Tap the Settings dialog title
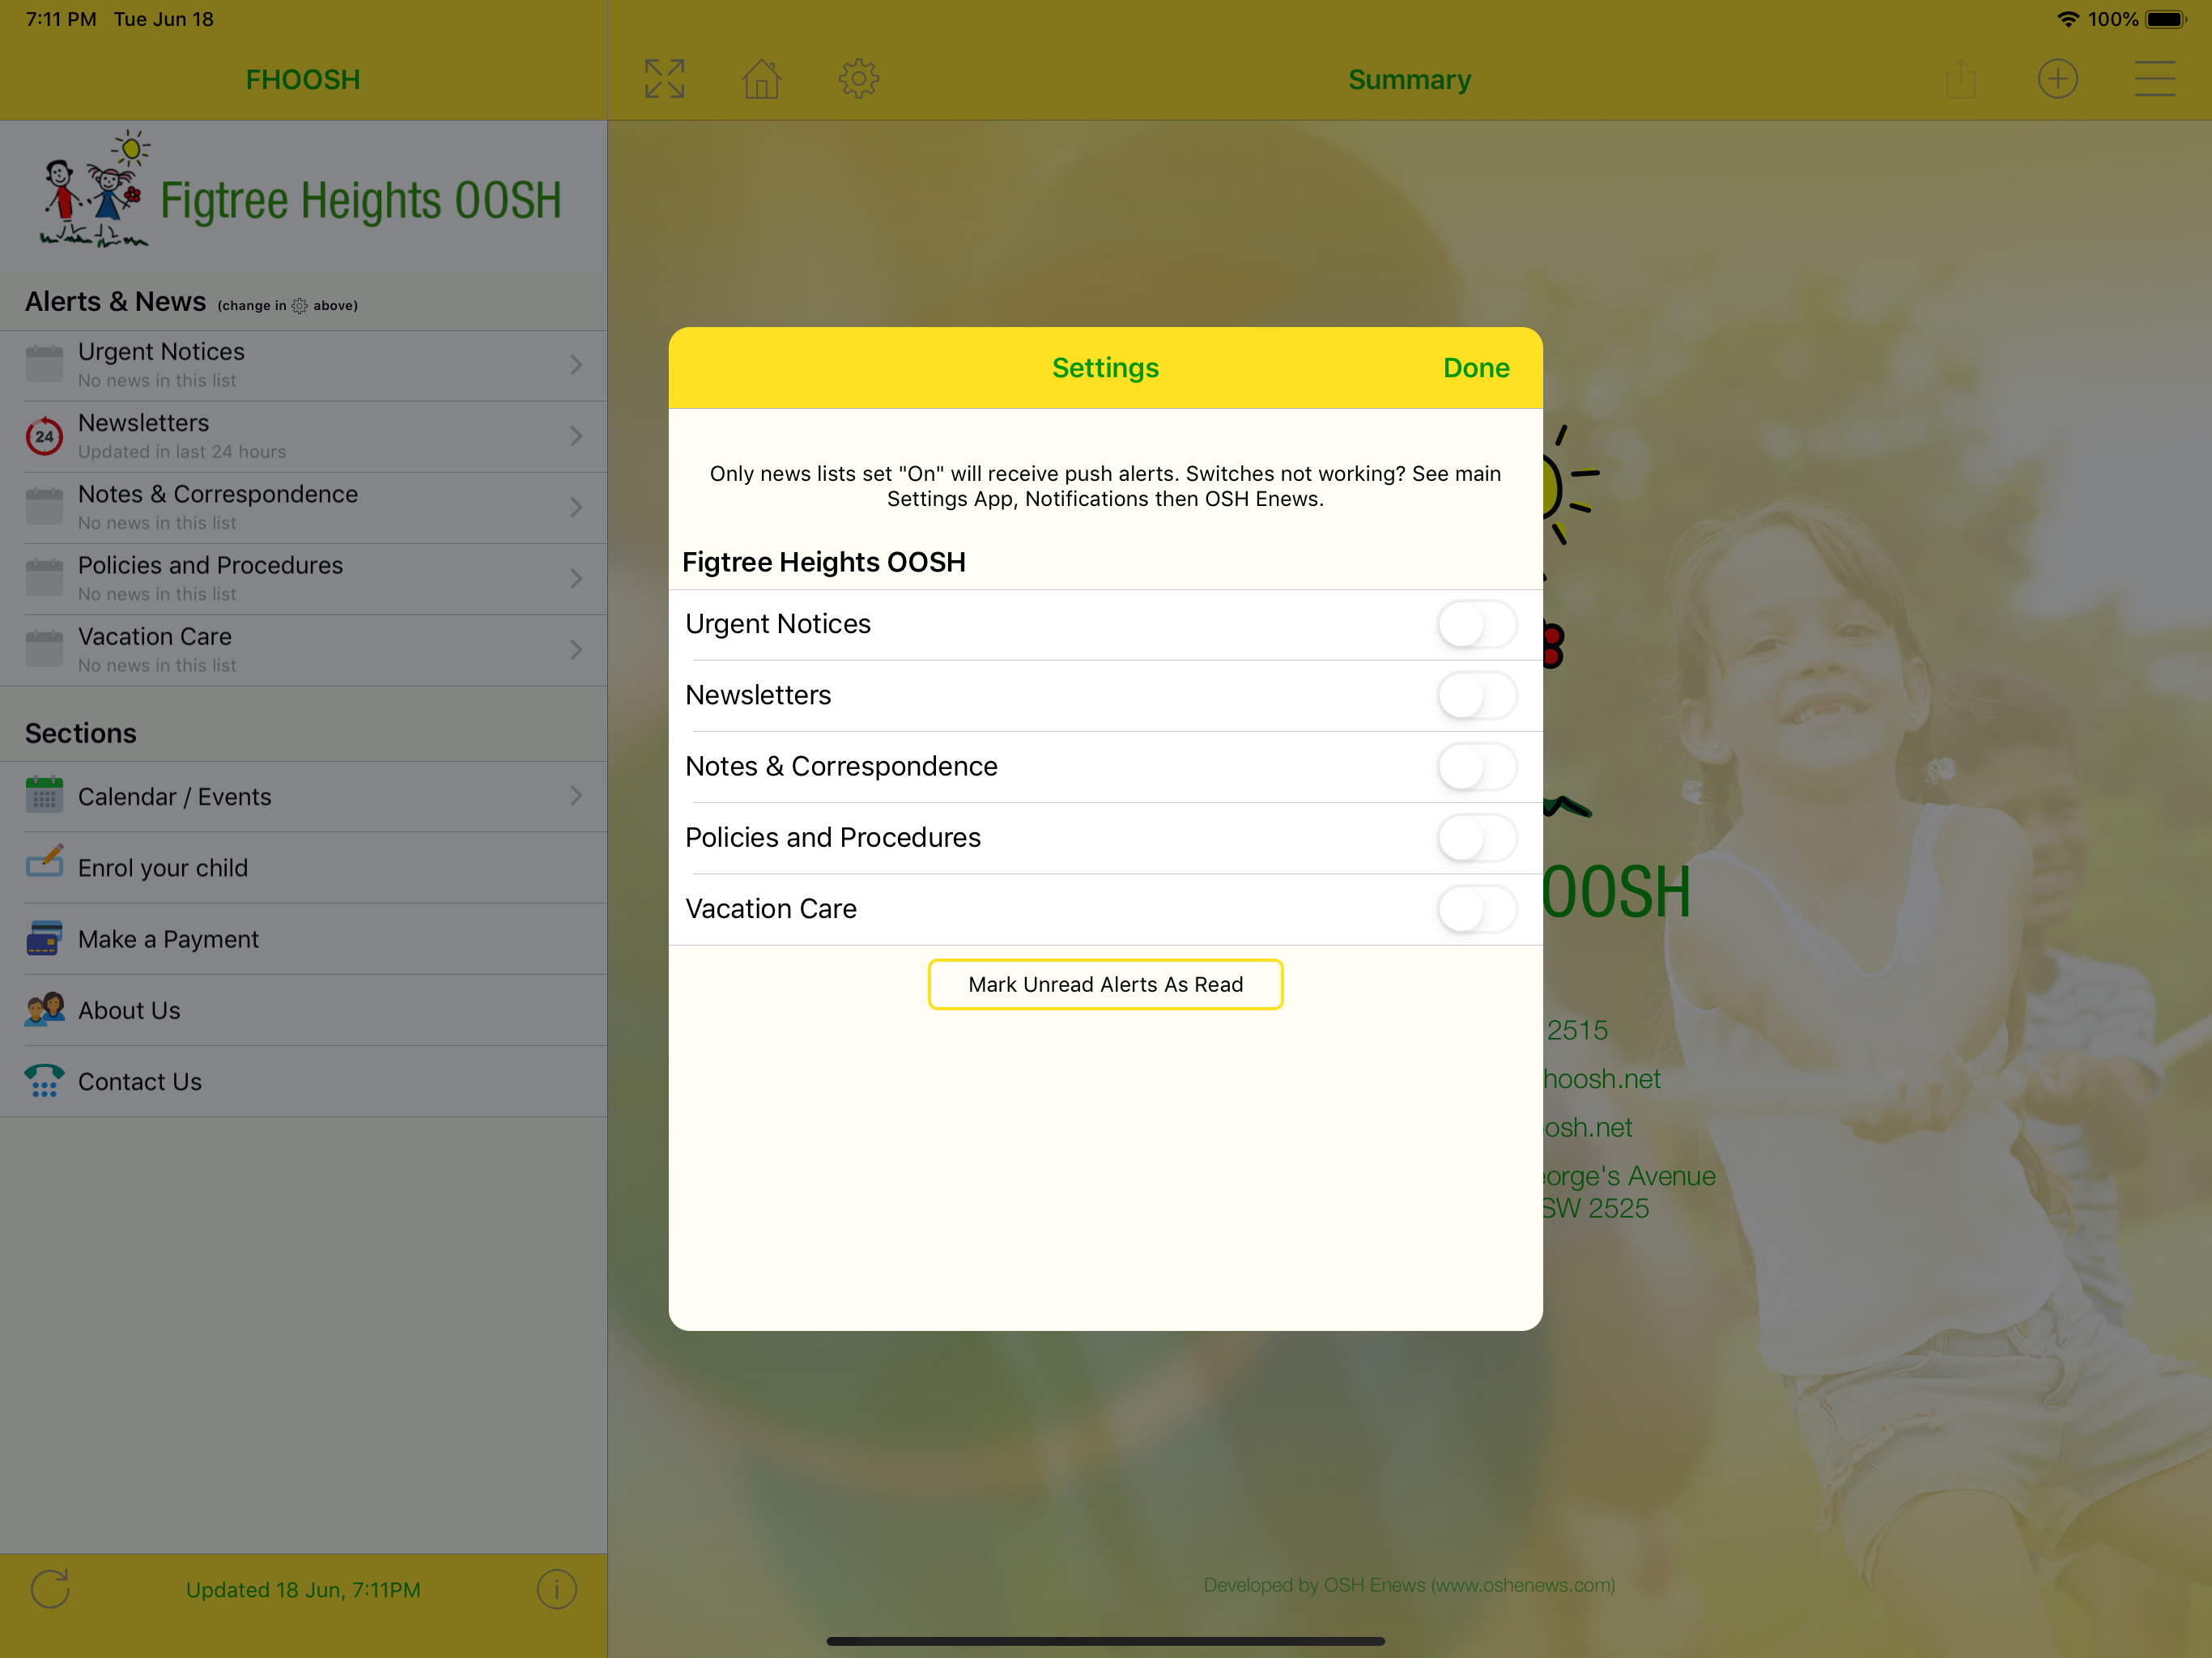 click(x=1105, y=368)
